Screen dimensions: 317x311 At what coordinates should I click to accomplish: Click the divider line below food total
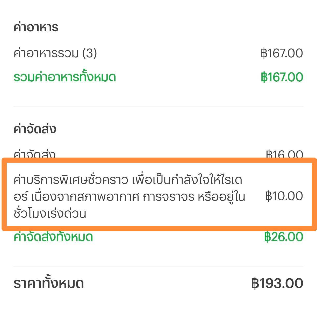pyautogui.click(x=159, y=107)
